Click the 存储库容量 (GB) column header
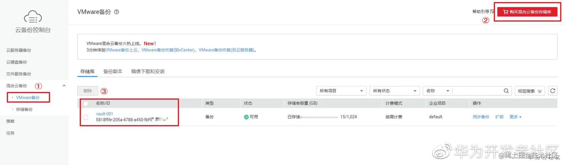Viewport: 564px width, 165px height. [x=302, y=104]
